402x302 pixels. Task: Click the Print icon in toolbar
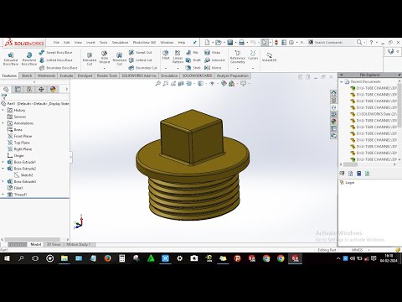[242, 43]
